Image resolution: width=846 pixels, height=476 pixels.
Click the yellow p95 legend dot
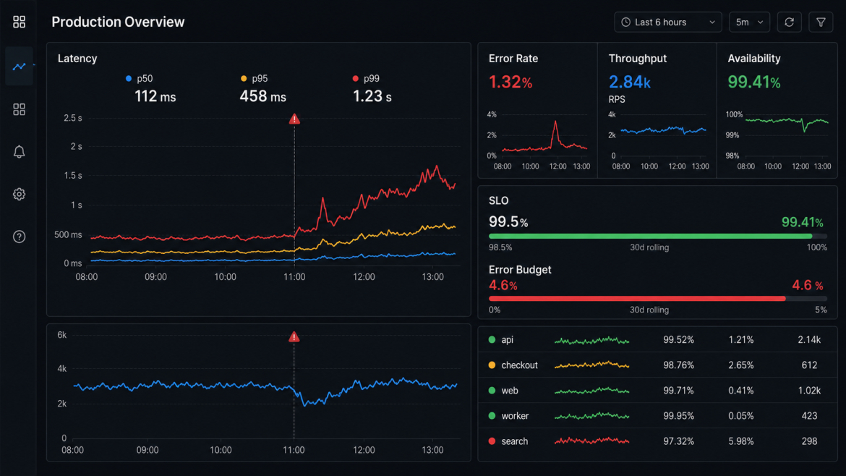point(244,78)
